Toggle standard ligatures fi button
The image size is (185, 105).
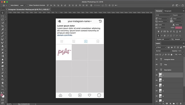pyautogui.click(x=158, y=35)
